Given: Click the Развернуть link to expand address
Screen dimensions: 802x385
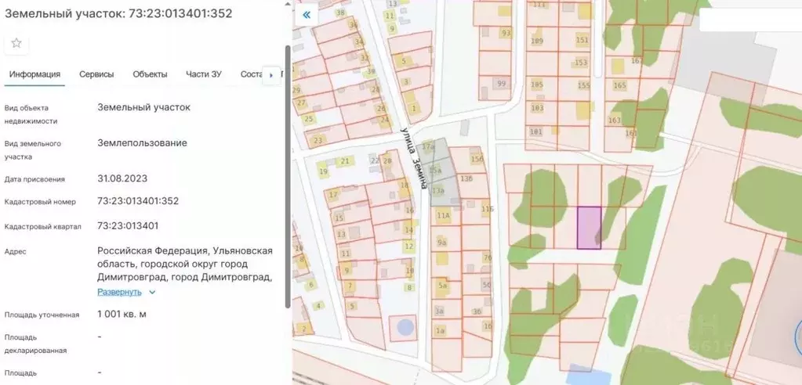Looking at the screenshot, I should click(x=119, y=292).
